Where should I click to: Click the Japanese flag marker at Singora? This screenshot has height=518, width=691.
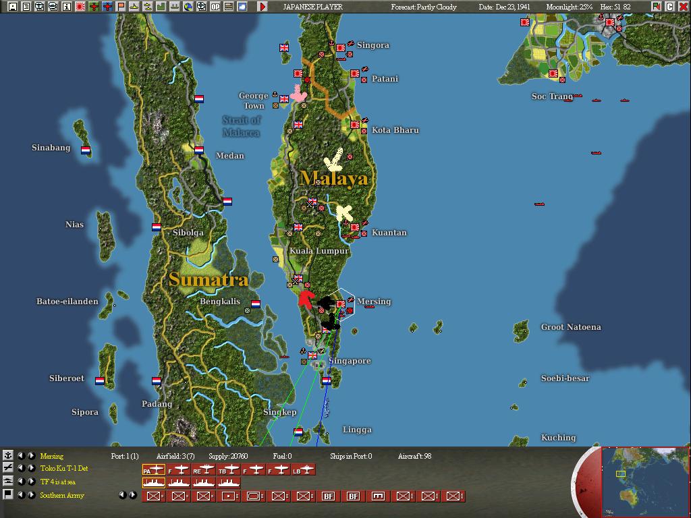pyautogui.click(x=341, y=48)
